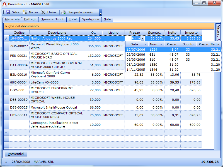The height and width of the screenshot is (167, 223).
Task: Click the Codice column header
Action: [x=19, y=33]
